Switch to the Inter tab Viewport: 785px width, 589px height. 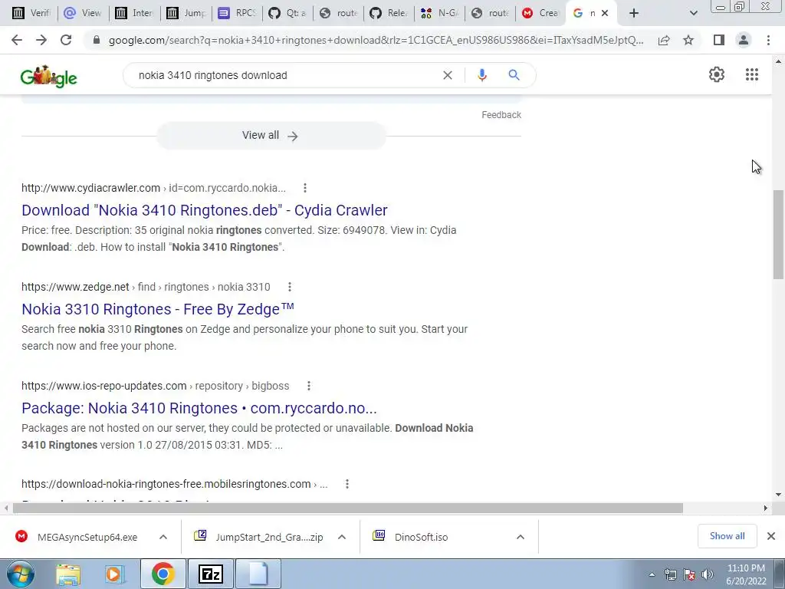(134, 13)
